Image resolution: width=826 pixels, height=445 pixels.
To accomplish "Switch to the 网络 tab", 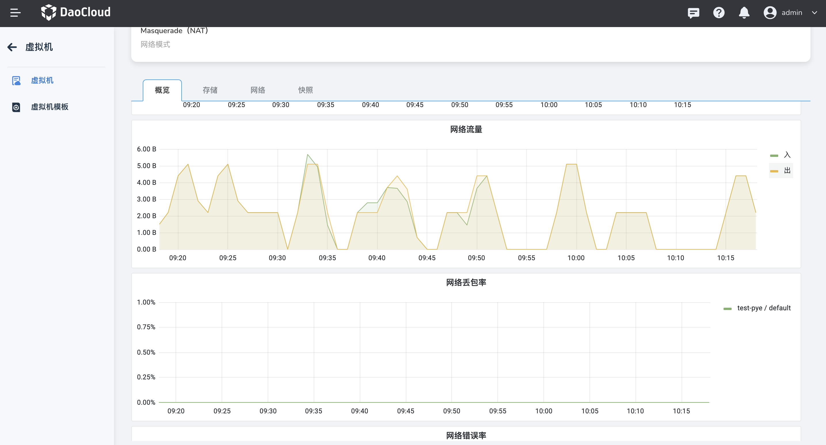I will [258, 90].
